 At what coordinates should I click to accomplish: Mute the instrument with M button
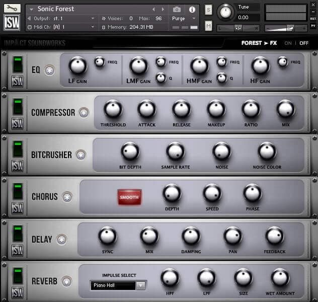(208, 25)
